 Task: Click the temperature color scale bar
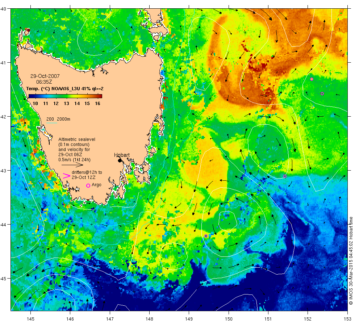(65, 96)
